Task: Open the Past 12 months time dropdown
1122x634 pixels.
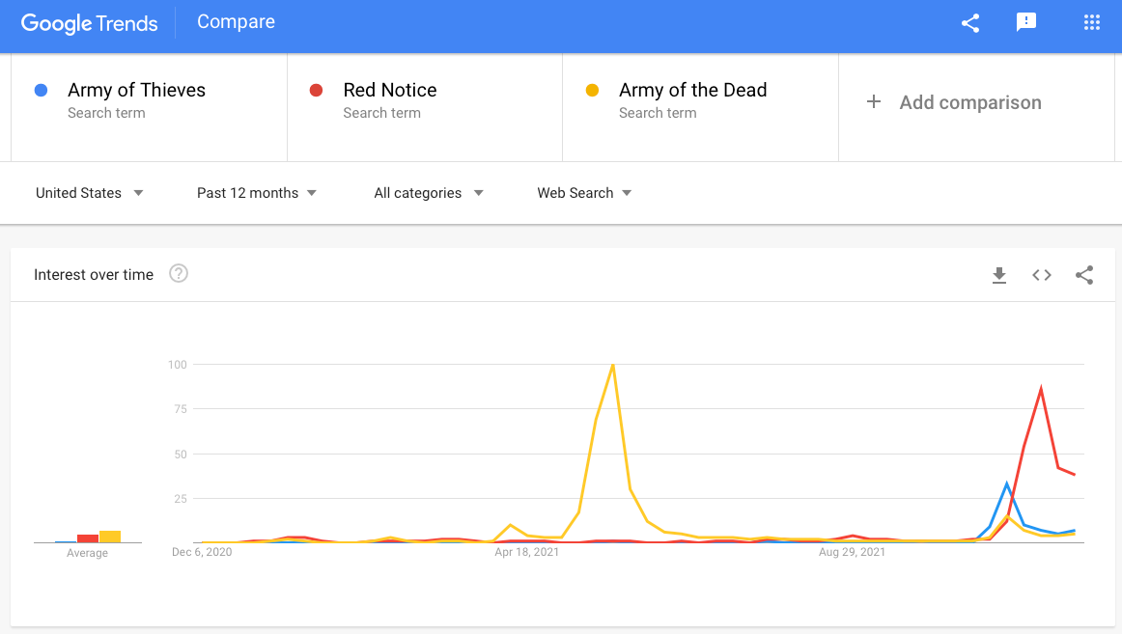Action: point(257,193)
